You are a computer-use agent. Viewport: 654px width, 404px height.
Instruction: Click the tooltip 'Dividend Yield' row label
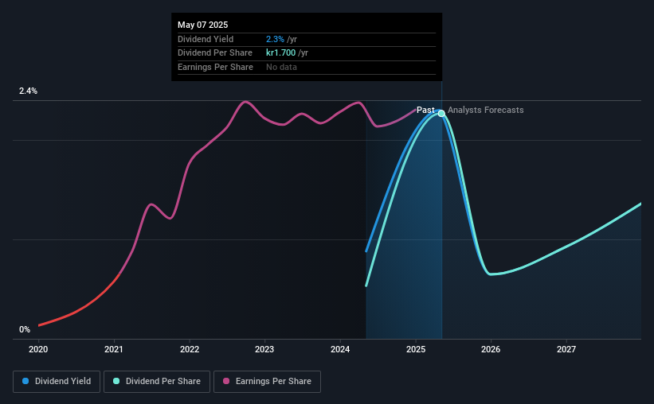[206, 39]
